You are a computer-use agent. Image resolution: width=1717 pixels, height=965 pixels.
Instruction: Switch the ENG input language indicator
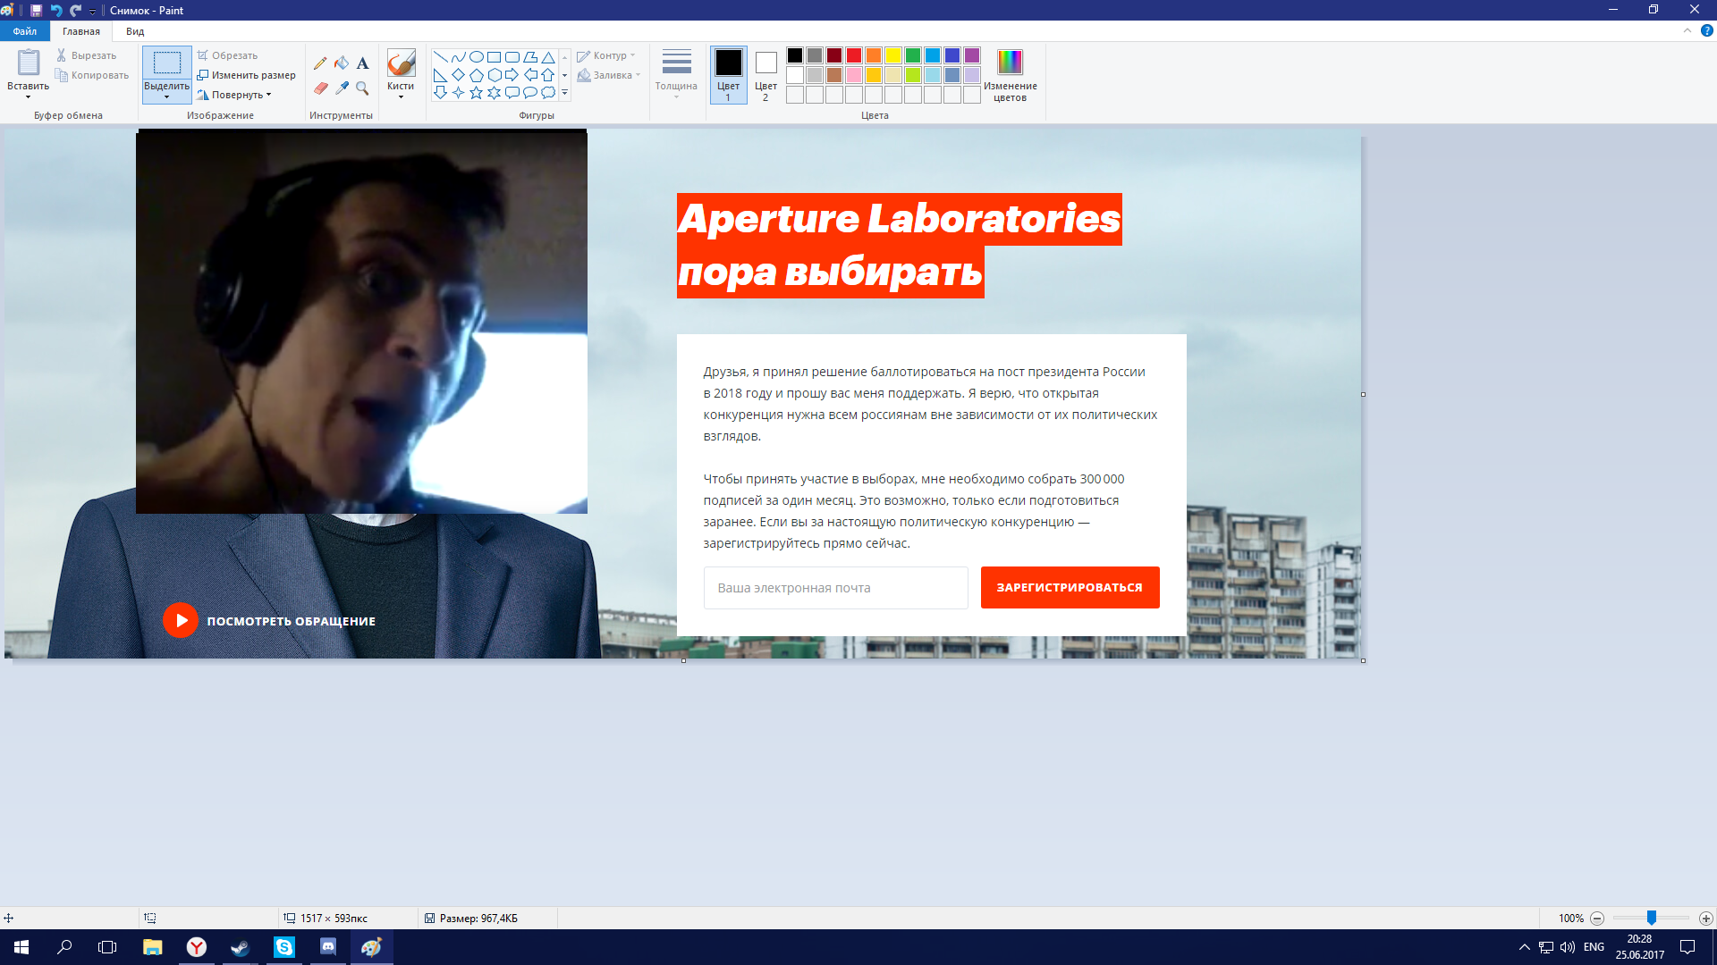[1594, 947]
